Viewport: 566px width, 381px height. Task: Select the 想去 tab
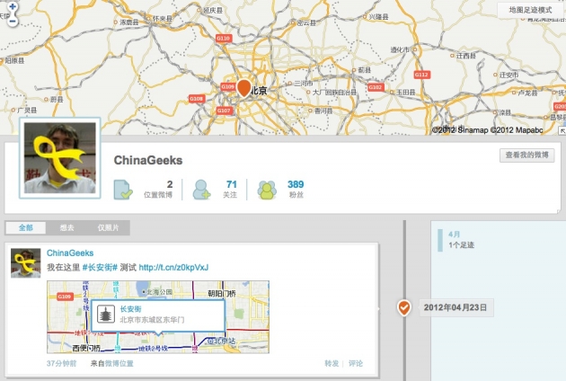[x=66, y=228]
